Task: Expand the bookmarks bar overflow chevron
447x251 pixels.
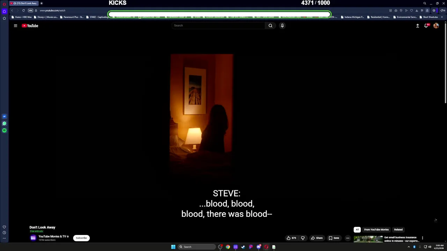Action: pos(442,17)
